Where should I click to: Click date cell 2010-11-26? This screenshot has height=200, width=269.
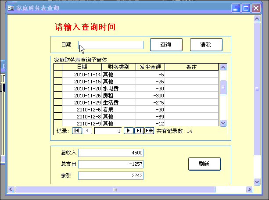pyautogui.click(x=82, y=95)
